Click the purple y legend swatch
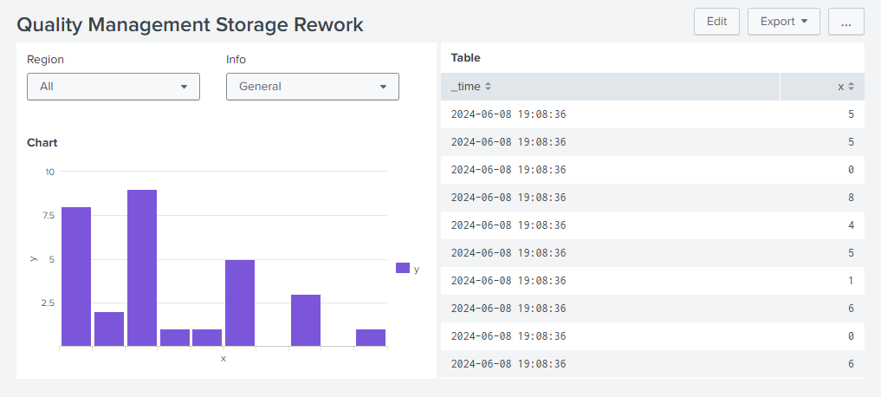The image size is (881, 397). (x=402, y=268)
